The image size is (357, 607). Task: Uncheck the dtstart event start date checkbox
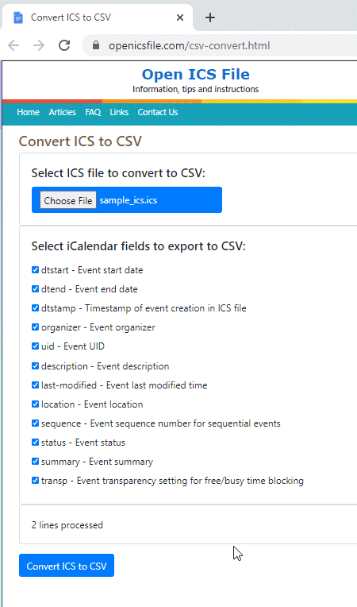tap(35, 270)
